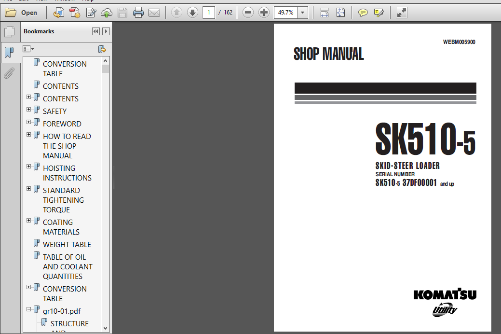Screen dimensions: 501x334
Task: Click the page number input field
Action: pyautogui.click(x=209, y=13)
